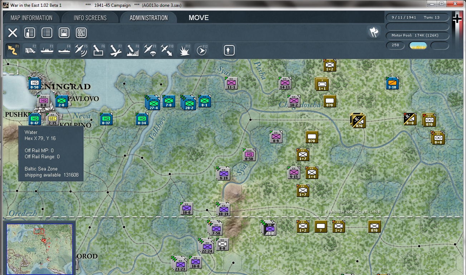Click the War in the East title bar
The image size is (466, 275).
(x=232, y=5)
